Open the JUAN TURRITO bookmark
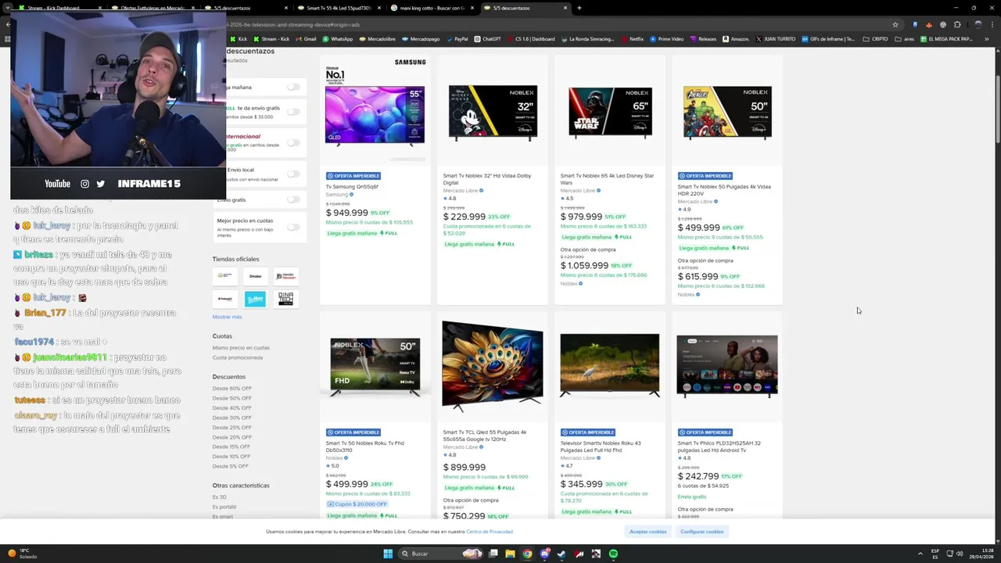This screenshot has height=563, width=1001. [776, 38]
